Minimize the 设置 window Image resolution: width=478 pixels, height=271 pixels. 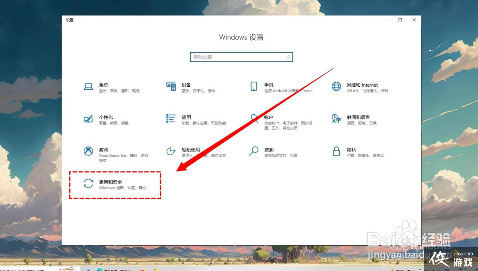point(386,20)
